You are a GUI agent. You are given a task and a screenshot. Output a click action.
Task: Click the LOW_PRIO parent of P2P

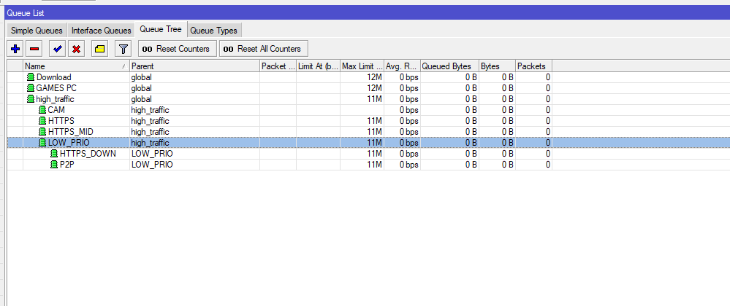click(152, 165)
